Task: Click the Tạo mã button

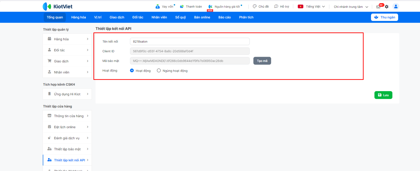Action: [262, 61]
